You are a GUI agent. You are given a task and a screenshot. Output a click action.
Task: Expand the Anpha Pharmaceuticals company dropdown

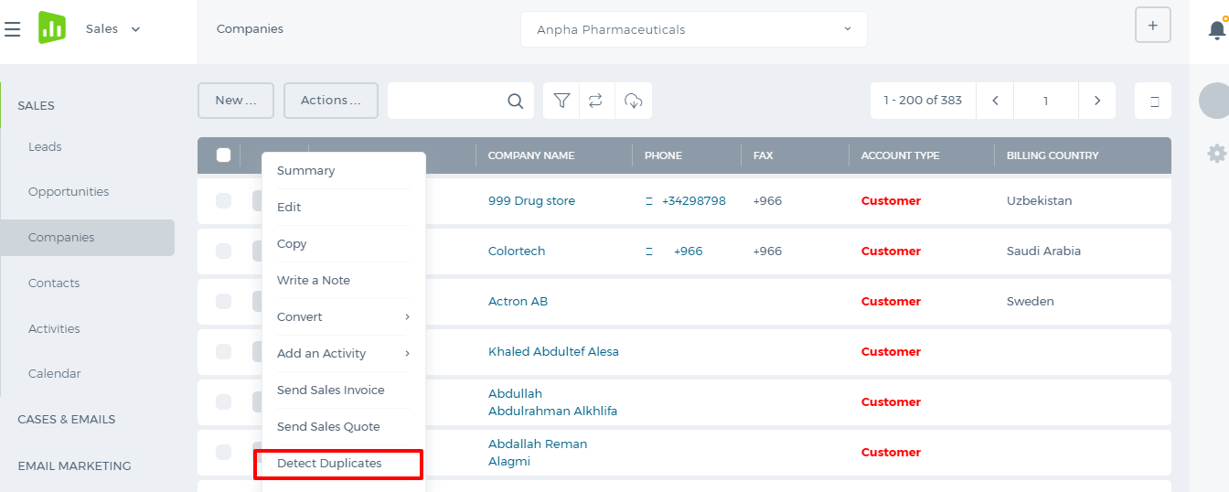[694, 29]
